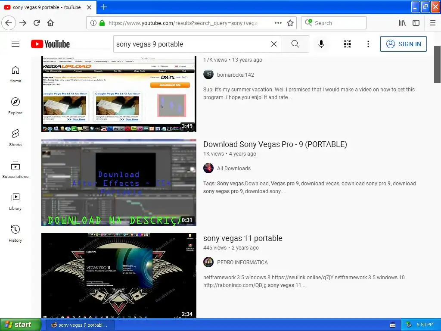
Task: Play the Megaupload thumbnail video 3:49
Action: click(x=119, y=94)
